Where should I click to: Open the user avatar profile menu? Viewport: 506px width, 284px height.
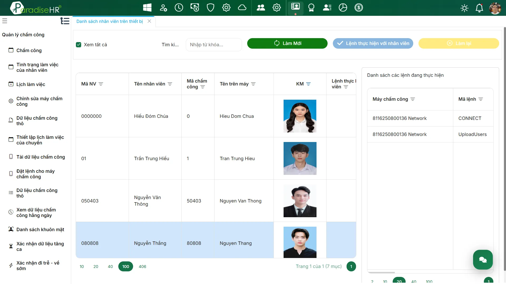coord(495,8)
